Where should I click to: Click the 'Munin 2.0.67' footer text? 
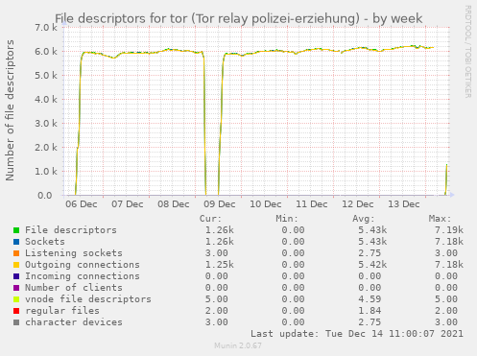point(238,345)
